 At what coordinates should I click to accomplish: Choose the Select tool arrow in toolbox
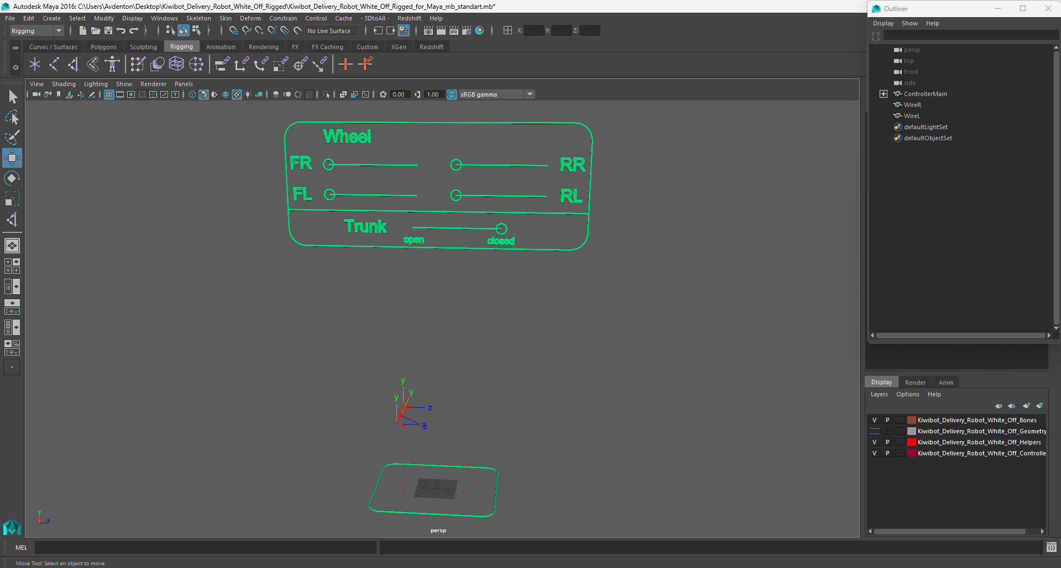(x=12, y=97)
